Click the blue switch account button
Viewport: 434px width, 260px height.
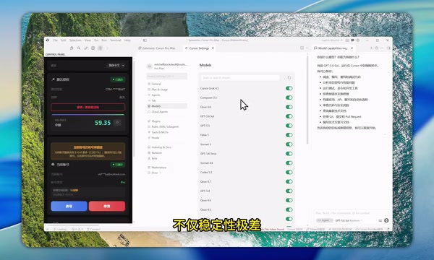[69, 206]
